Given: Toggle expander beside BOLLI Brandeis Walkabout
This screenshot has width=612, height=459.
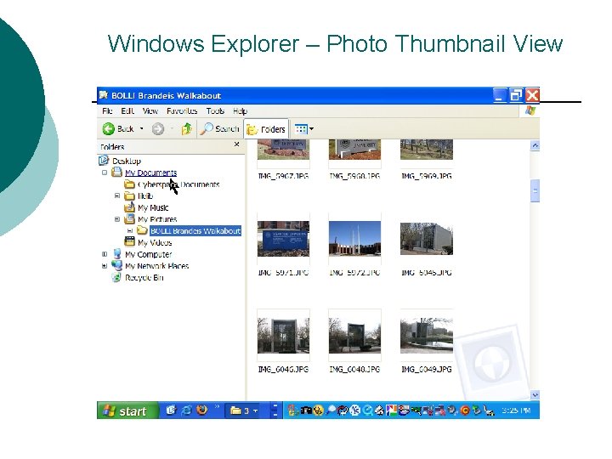Looking at the screenshot, I should [x=130, y=231].
